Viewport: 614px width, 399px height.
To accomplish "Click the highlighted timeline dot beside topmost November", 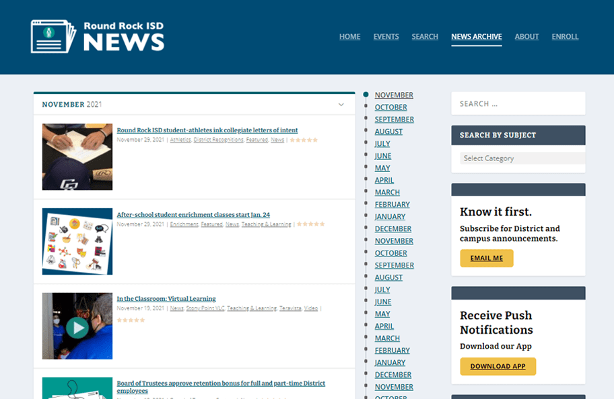I will coord(366,94).
